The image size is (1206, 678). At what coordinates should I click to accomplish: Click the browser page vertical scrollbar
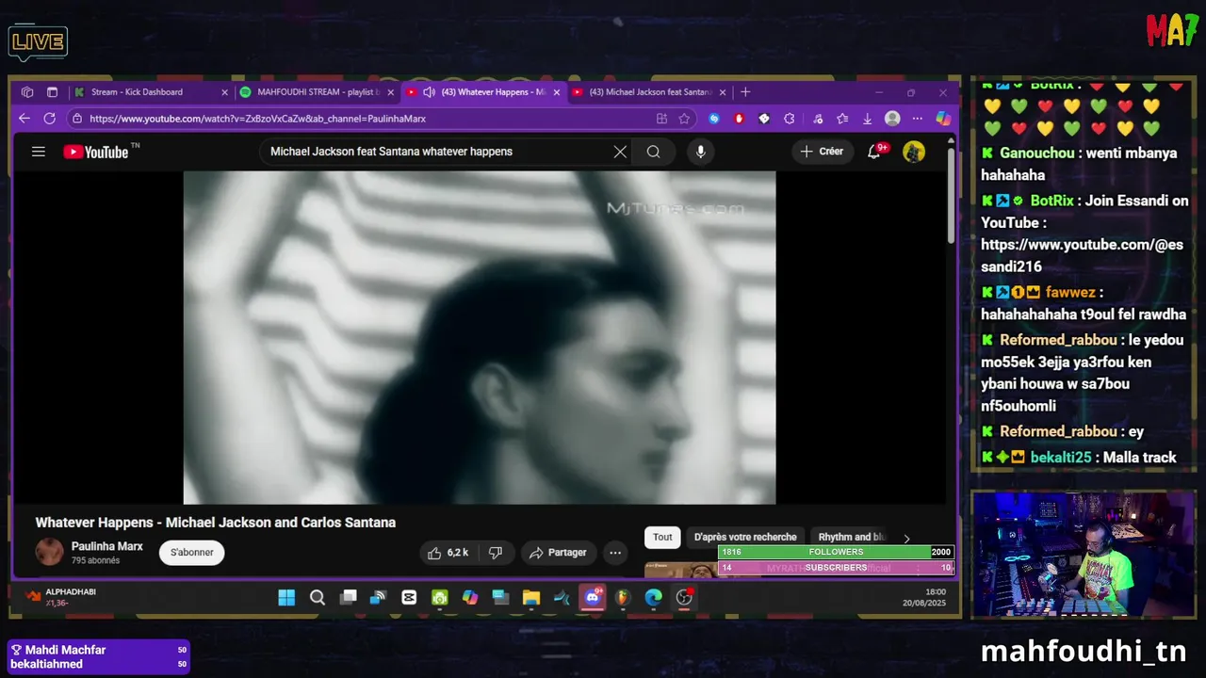tap(952, 198)
